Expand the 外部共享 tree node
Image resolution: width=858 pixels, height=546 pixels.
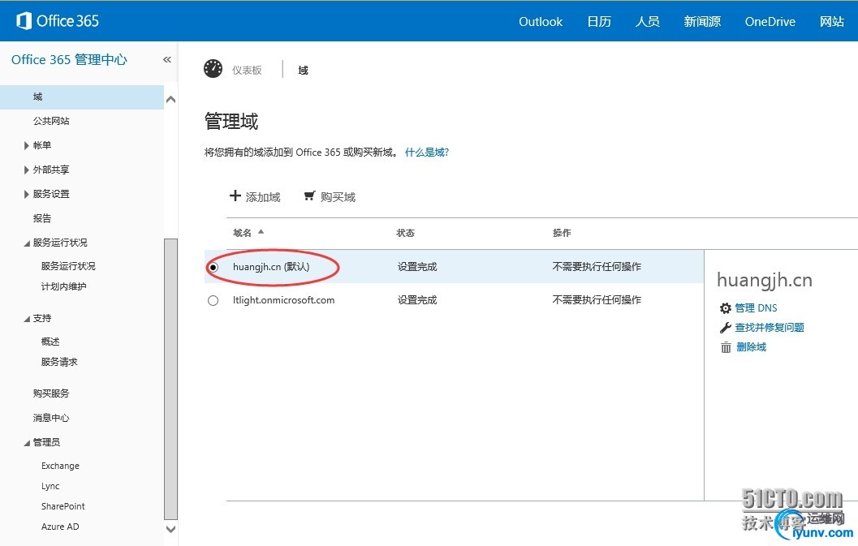26,170
